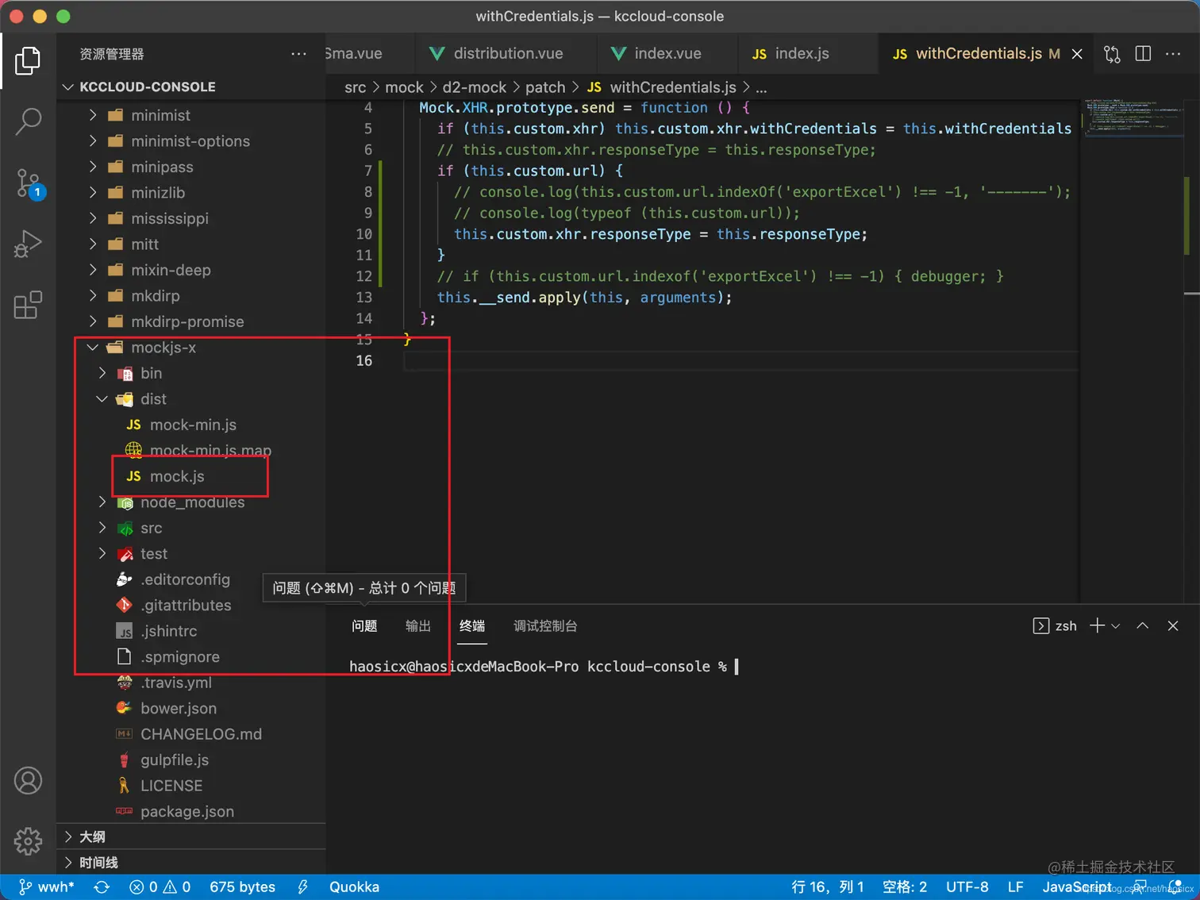Image resolution: width=1200 pixels, height=900 pixels.
Task: Open the Search view in activity bar
Action: click(x=28, y=121)
